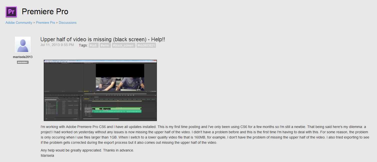Go to the Premiere Pro breadcrumb link
Image resolution: width=377 pixels, height=162 pixels.
(46, 22)
